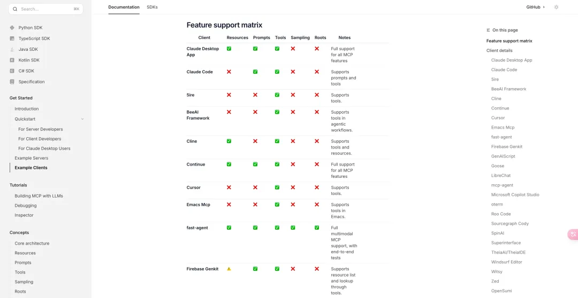The width and height of the screenshot is (578, 298).
Task: Click Firebase Genkit Resources warning icon
Action: pyautogui.click(x=229, y=269)
